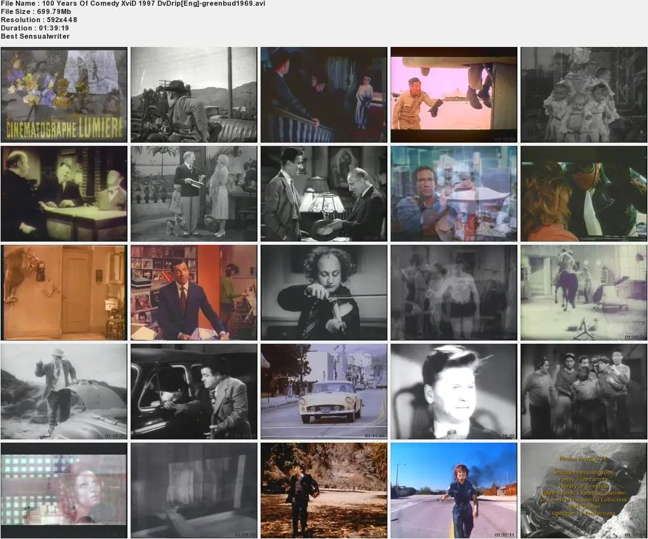The height and width of the screenshot is (539, 648).
Task: Click thumbnail of man in navy suit in shop
Action: [194, 293]
